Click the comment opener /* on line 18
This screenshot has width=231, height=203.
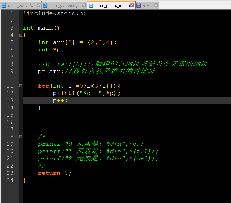42,137
